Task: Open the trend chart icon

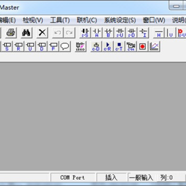Action: coord(154,47)
